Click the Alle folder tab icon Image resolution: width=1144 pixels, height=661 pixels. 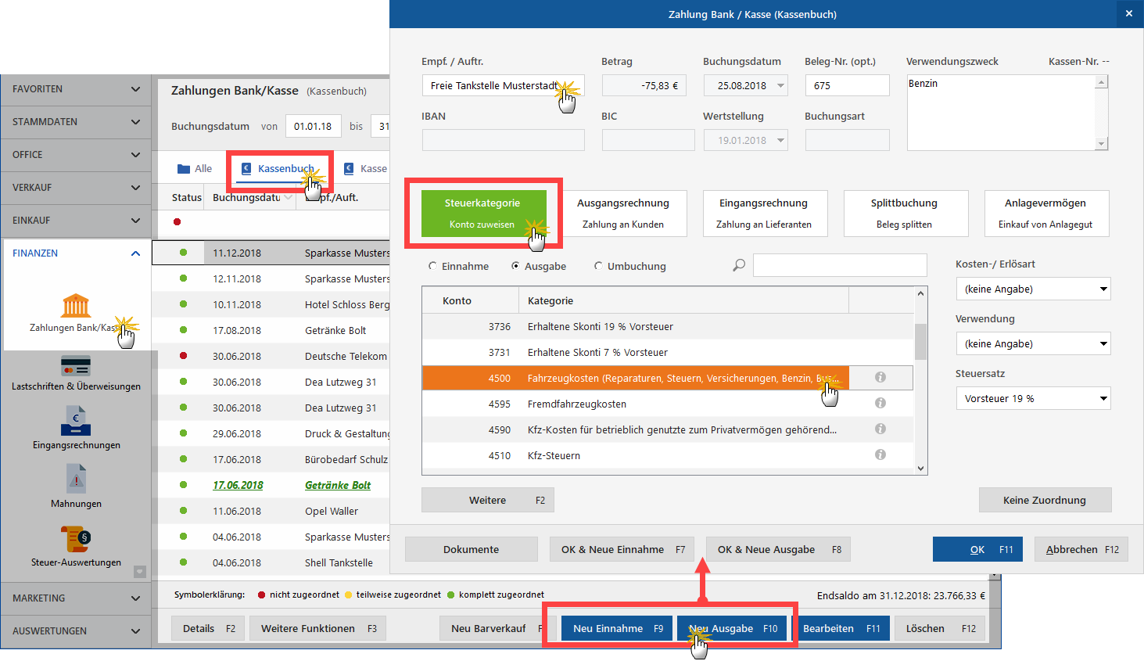[184, 169]
